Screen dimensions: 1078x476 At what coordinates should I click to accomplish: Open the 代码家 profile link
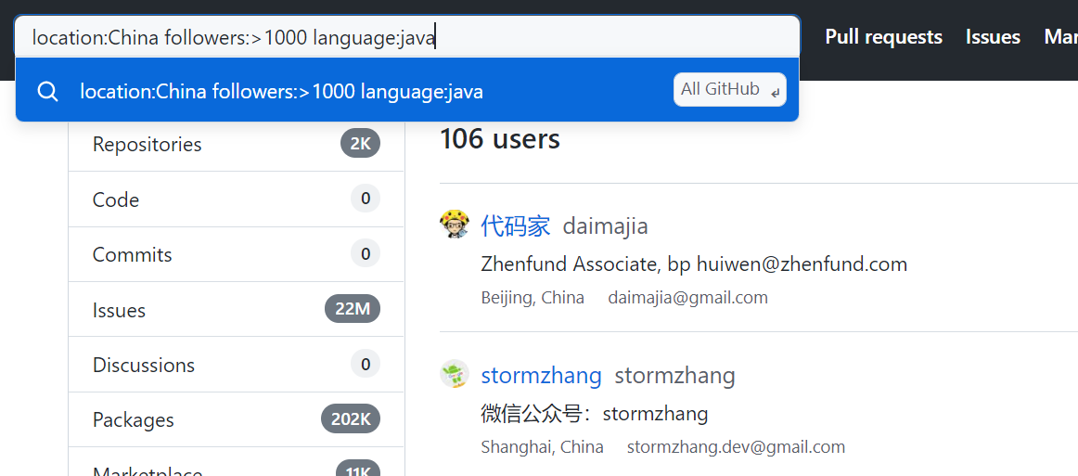click(516, 225)
